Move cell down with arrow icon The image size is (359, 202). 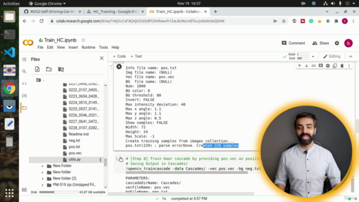tap(306, 66)
